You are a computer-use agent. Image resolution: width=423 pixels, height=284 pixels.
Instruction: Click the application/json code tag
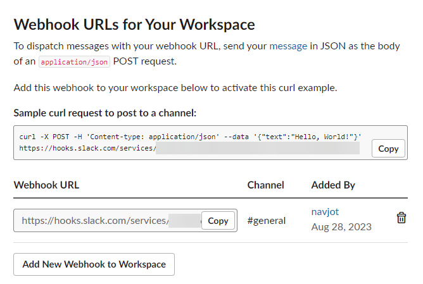tap(74, 62)
